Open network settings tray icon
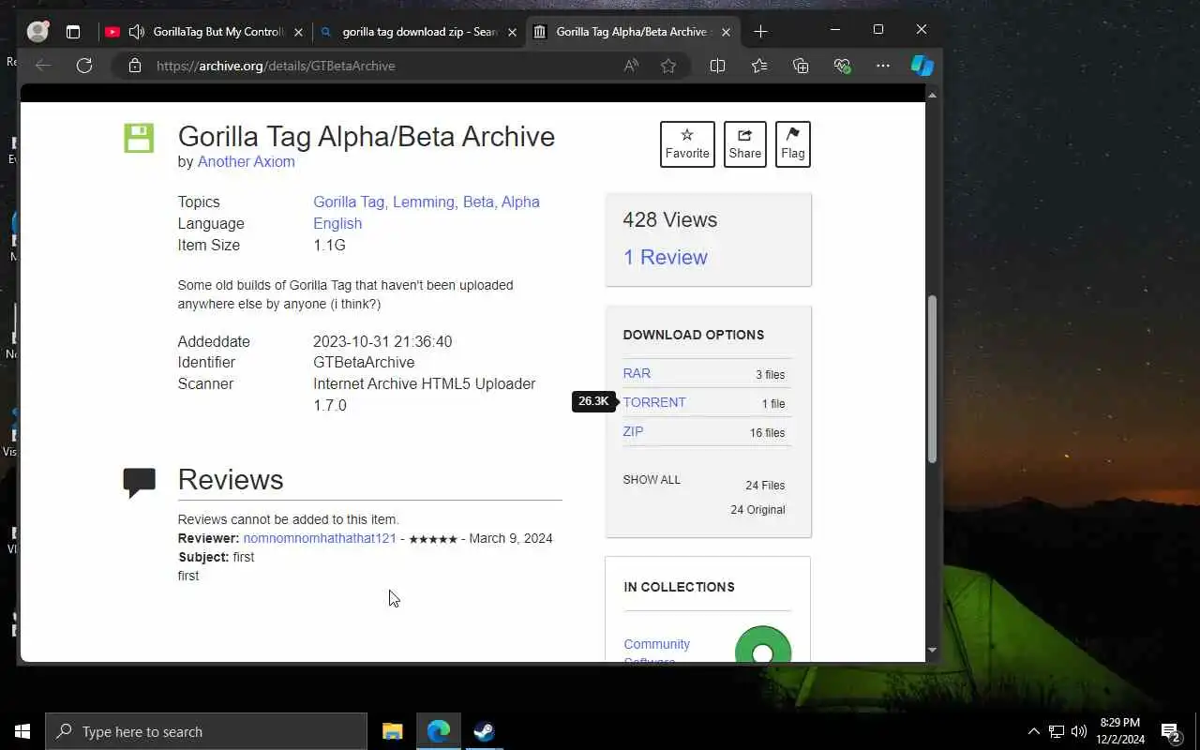Screen dimensions: 1200x750 pos(1056,731)
